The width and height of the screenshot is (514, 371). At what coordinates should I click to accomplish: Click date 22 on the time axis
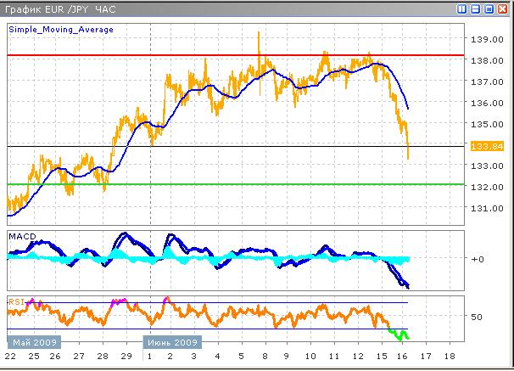pyautogui.click(x=12, y=356)
